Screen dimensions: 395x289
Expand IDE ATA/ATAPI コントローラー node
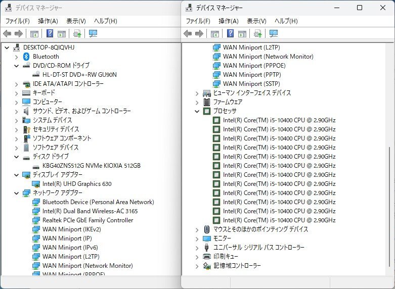click(16, 84)
